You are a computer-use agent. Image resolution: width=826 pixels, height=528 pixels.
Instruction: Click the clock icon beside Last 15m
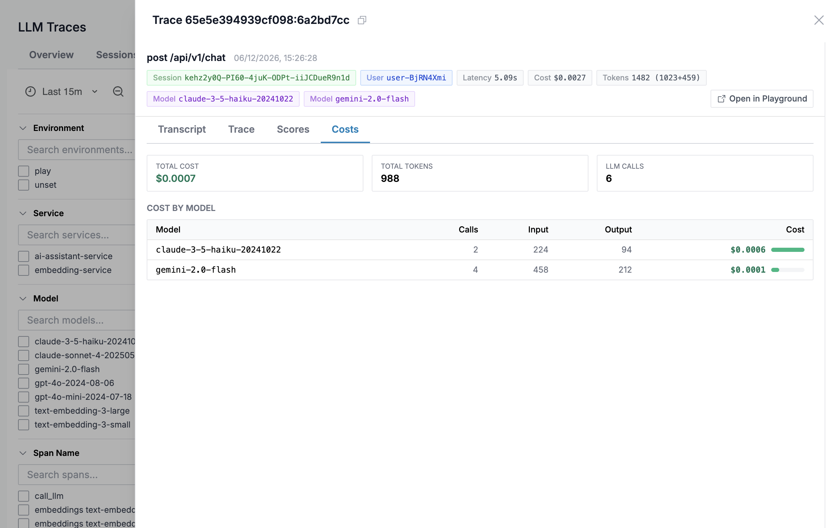coord(31,91)
